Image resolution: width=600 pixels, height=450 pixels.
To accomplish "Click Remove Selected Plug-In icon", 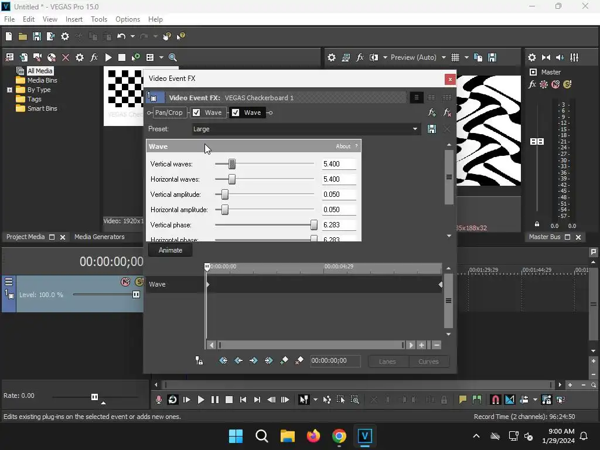I will (446, 112).
